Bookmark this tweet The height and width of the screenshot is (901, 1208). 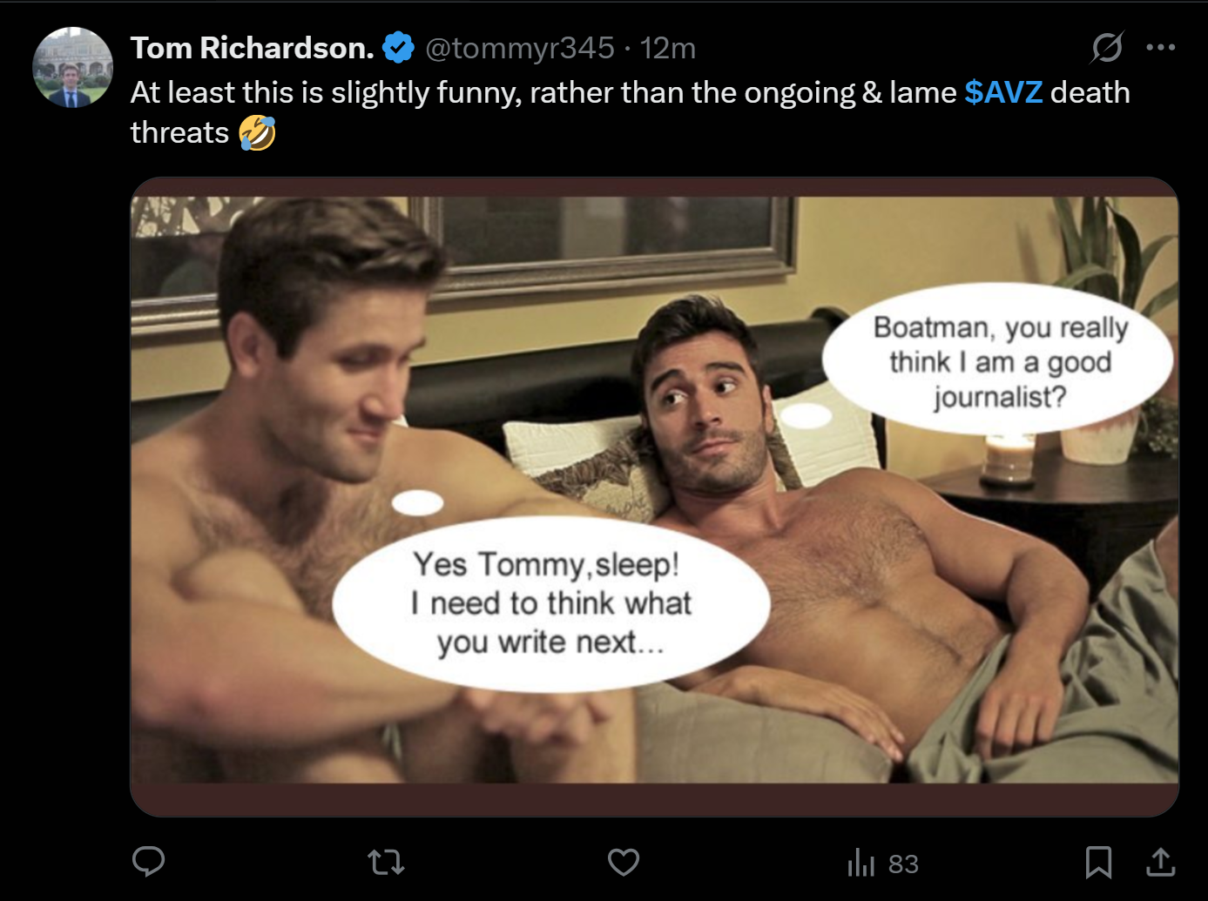1098,863
